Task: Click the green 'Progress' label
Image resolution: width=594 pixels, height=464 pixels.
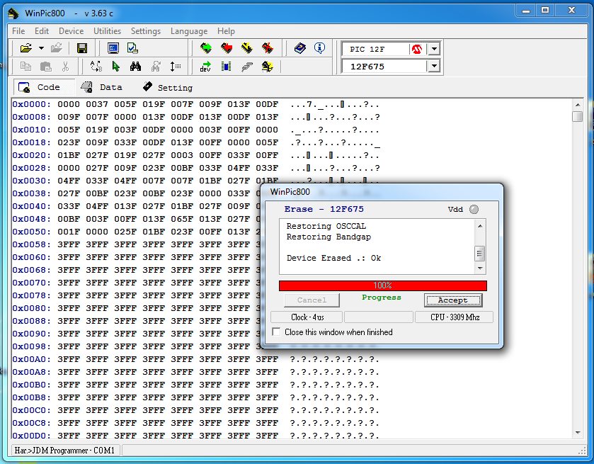Action: (x=382, y=298)
